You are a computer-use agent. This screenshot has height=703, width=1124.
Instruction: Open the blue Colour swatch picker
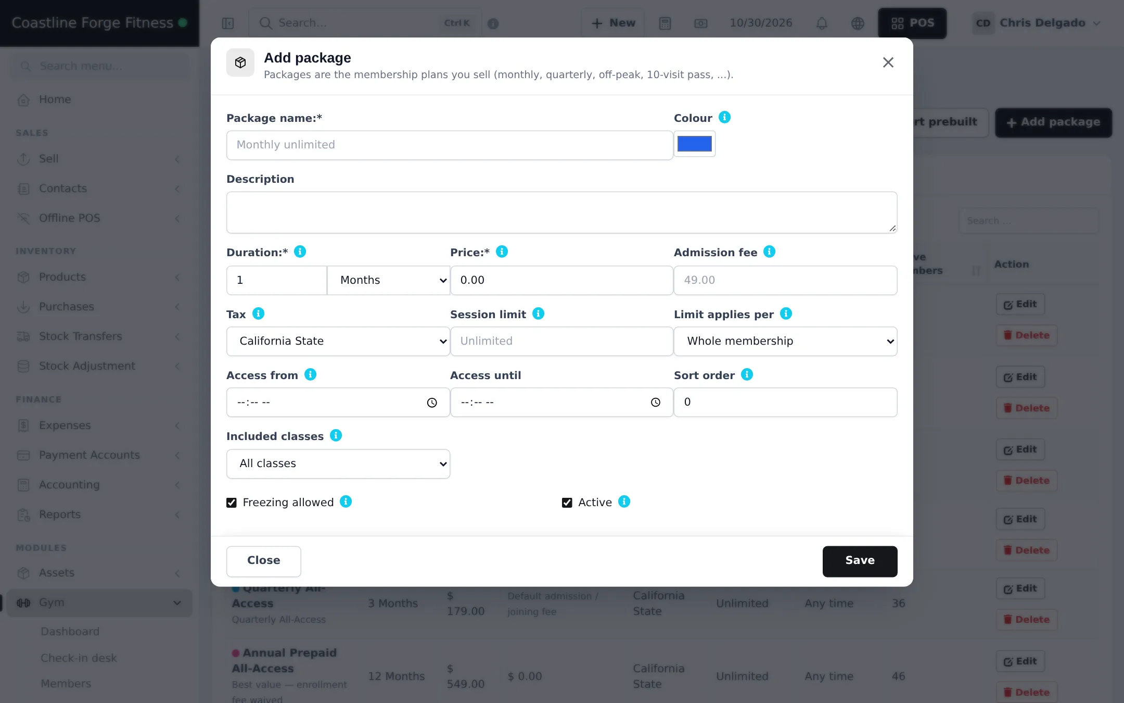[x=695, y=144]
